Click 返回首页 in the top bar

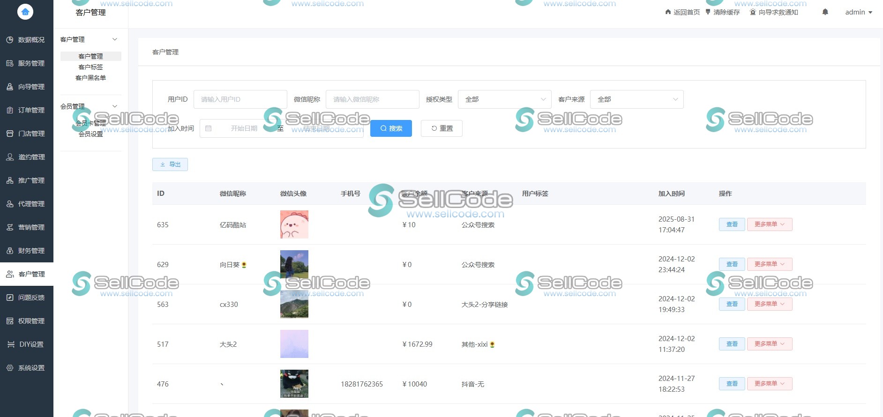click(682, 12)
